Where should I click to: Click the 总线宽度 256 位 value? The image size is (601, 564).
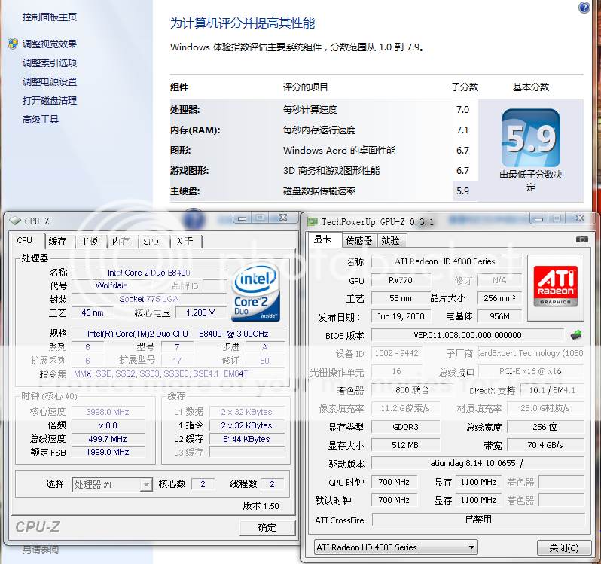tap(545, 427)
